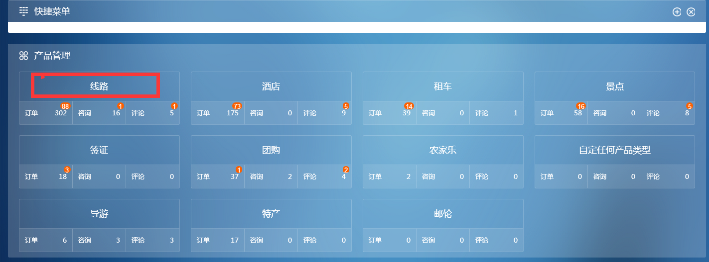This screenshot has width=709, height=262.
Task: Open the 邮轮 product module
Action: coord(443,214)
